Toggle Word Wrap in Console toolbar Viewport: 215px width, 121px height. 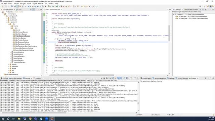pyautogui.click(x=115, y=78)
